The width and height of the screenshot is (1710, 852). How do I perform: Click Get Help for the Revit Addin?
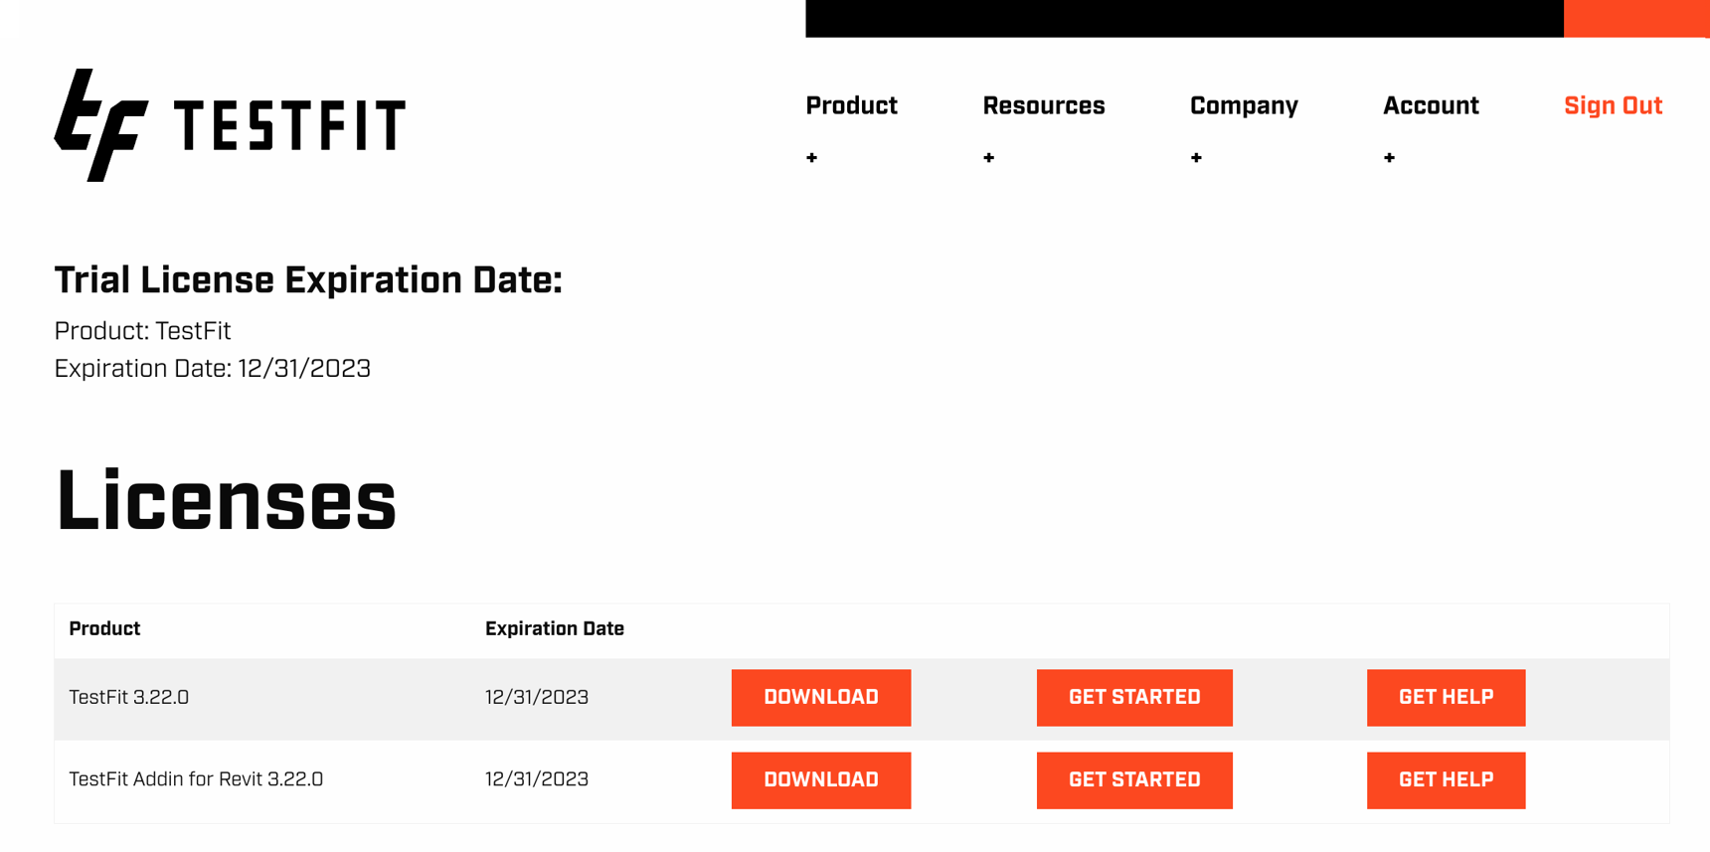[x=1446, y=779]
